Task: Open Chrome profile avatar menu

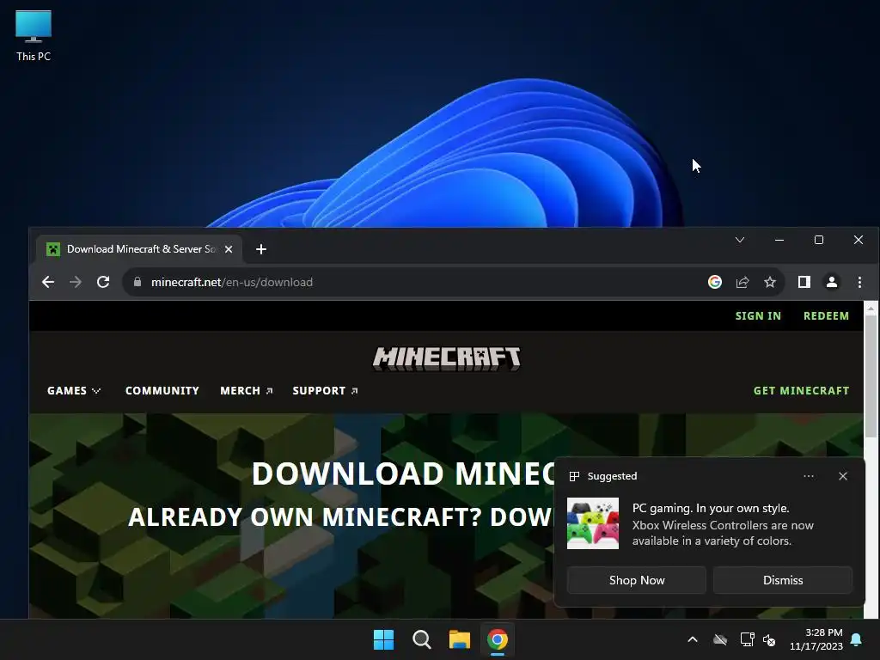Action: tap(832, 282)
